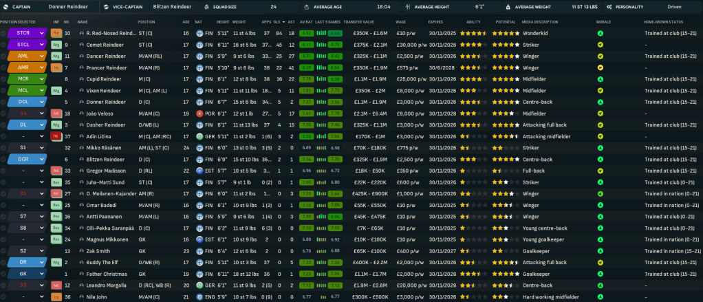Image resolution: width=703 pixels, height=302 pixels.
Task: Click Vixen Reindeer's last 5 games bars
Action: (x=334, y=90)
